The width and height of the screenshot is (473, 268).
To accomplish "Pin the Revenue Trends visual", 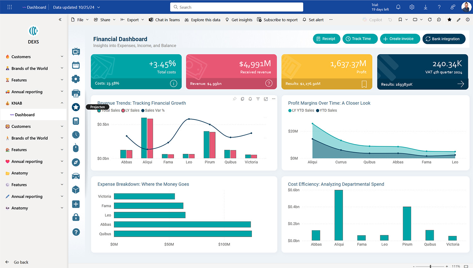I will pos(235,99).
